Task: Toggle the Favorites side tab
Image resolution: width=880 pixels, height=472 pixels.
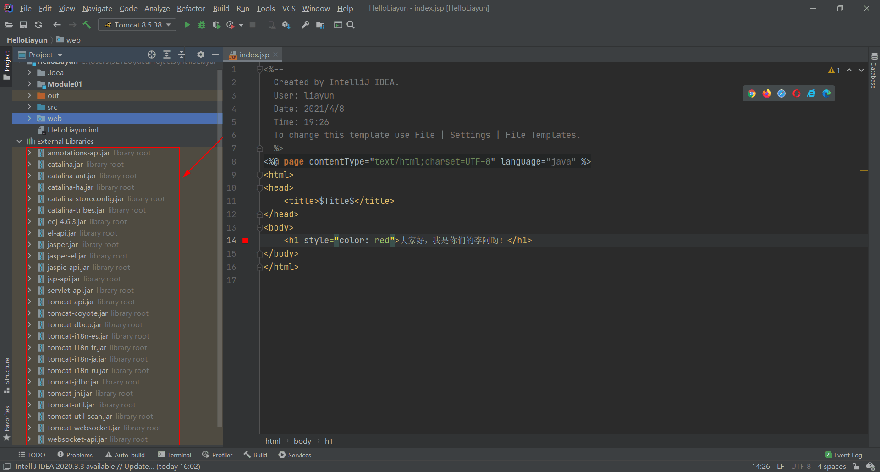Action: (x=6, y=423)
